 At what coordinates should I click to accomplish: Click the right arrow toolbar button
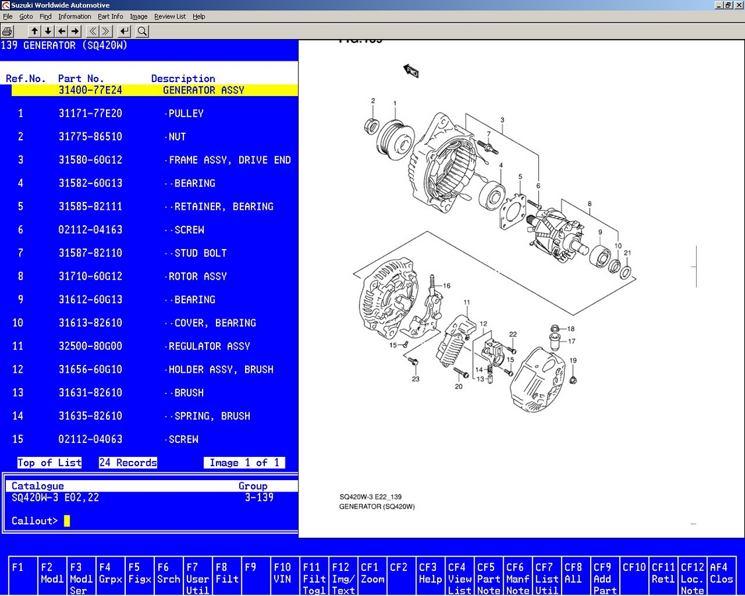(75, 31)
